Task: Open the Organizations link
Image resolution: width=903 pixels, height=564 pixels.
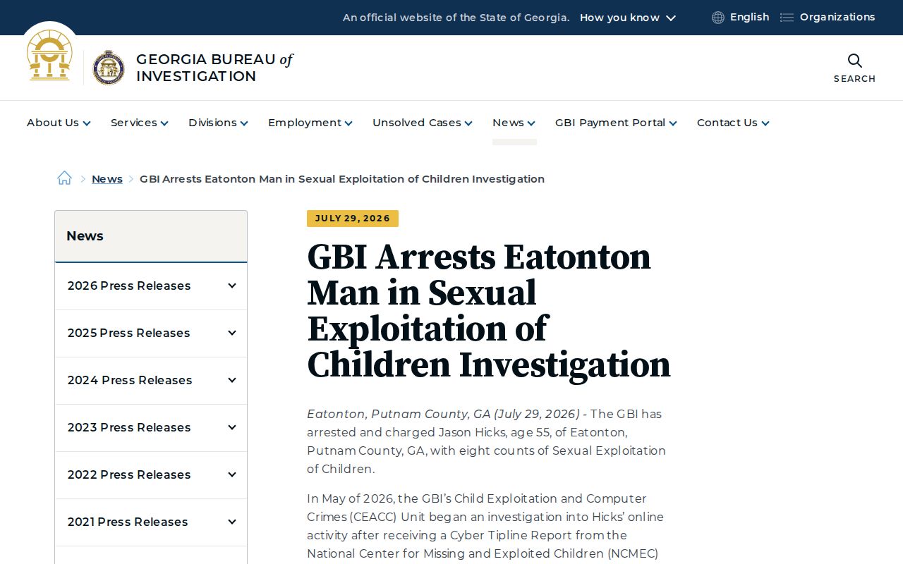Action: point(837,17)
